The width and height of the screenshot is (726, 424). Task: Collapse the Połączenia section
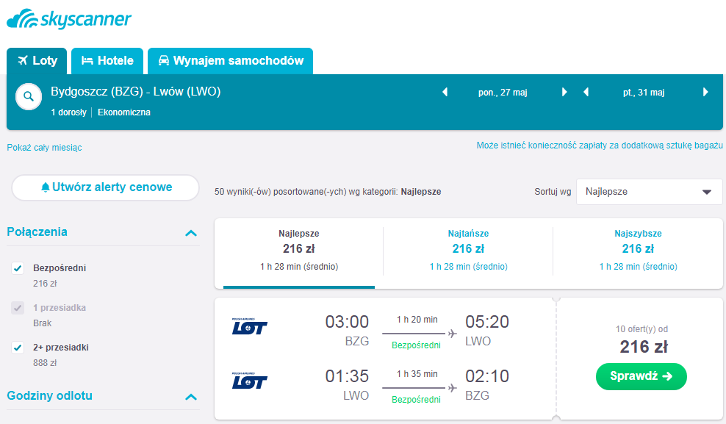pyautogui.click(x=191, y=233)
